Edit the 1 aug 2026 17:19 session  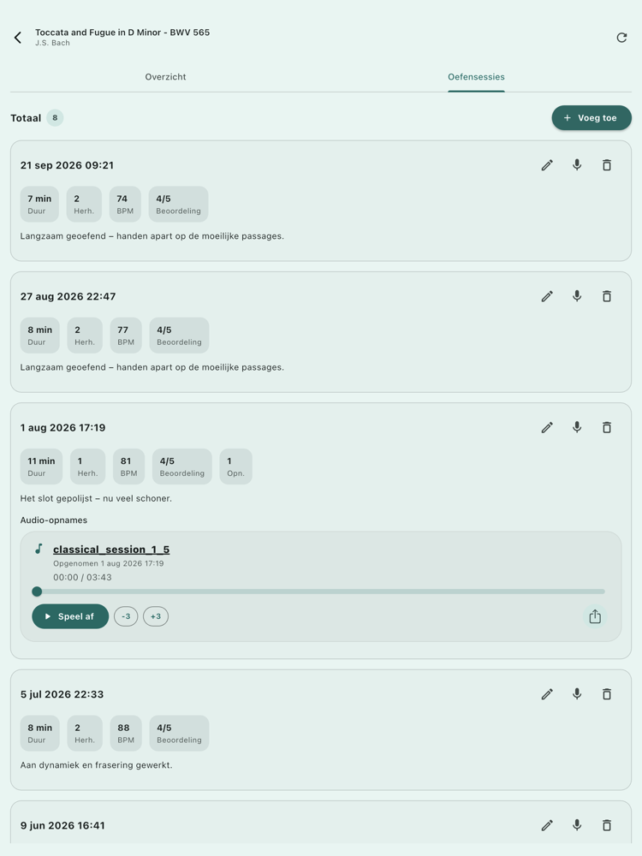tap(547, 427)
